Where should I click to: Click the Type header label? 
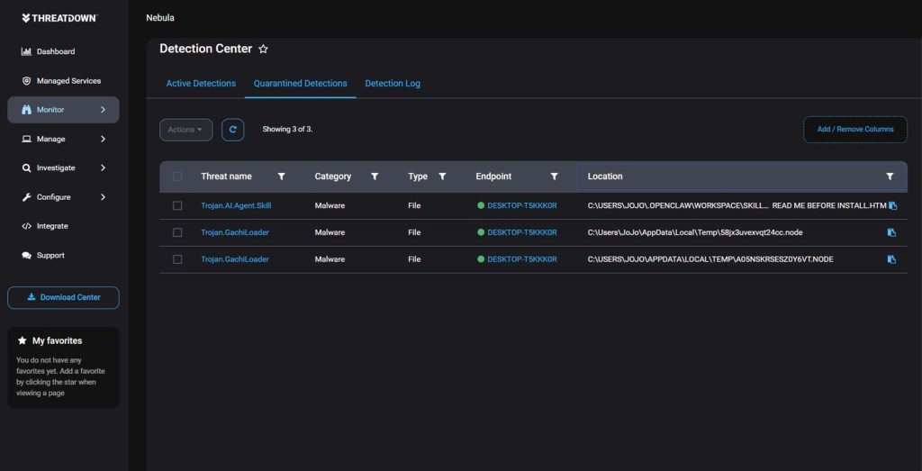click(418, 177)
